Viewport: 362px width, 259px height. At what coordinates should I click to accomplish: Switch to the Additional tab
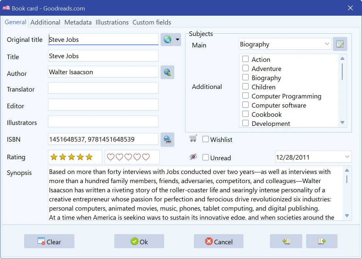click(x=45, y=22)
